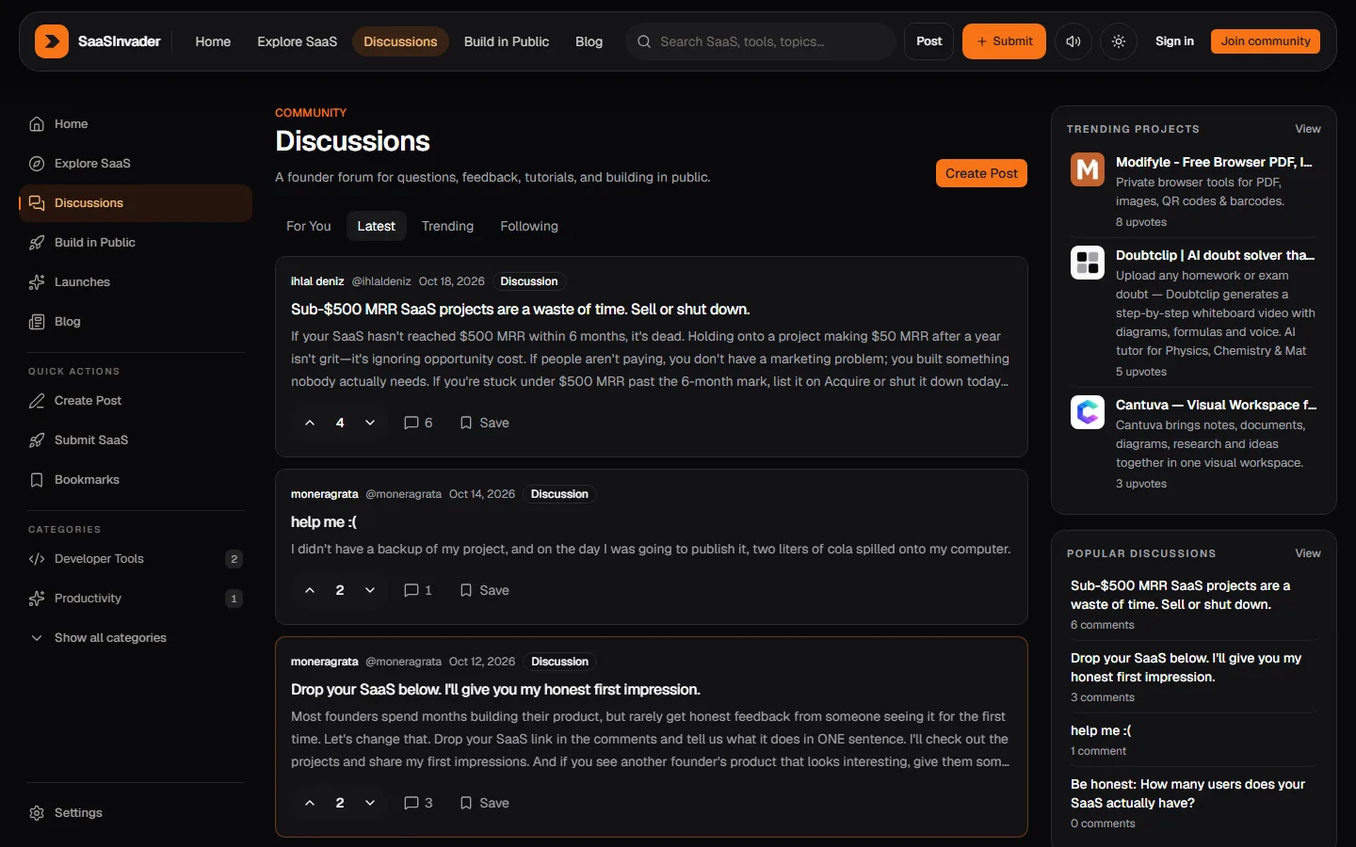1356x847 pixels.
Task: View all Trending Projects
Action: point(1308,129)
